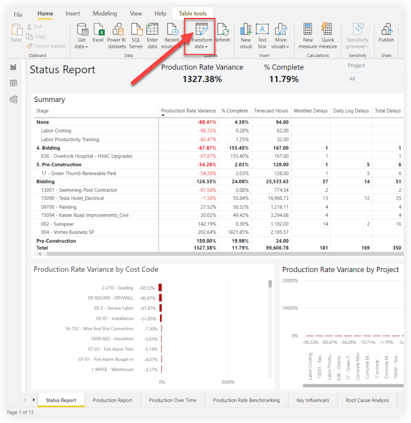Image resolution: width=411 pixels, height=423 pixels.
Task: Select the Table tools tab
Action: [193, 14]
